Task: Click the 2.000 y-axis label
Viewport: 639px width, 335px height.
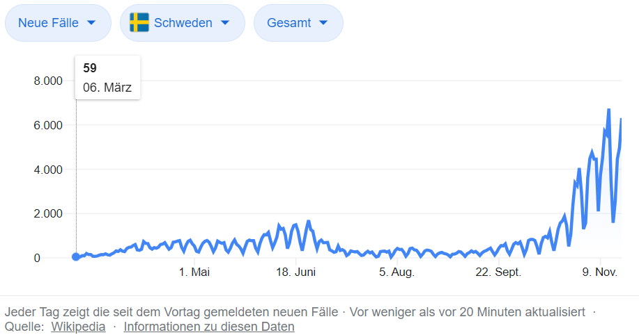Action: click(48, 214)
